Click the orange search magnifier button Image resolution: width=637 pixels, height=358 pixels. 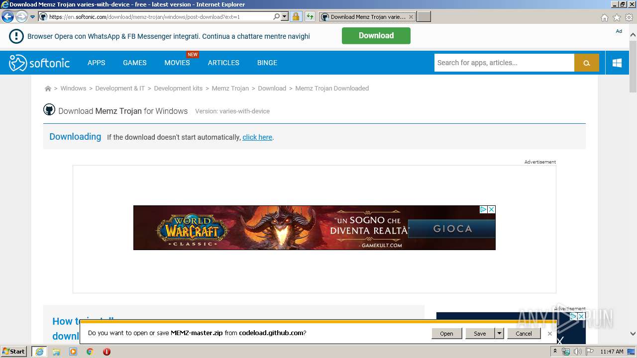pos(587,63)
